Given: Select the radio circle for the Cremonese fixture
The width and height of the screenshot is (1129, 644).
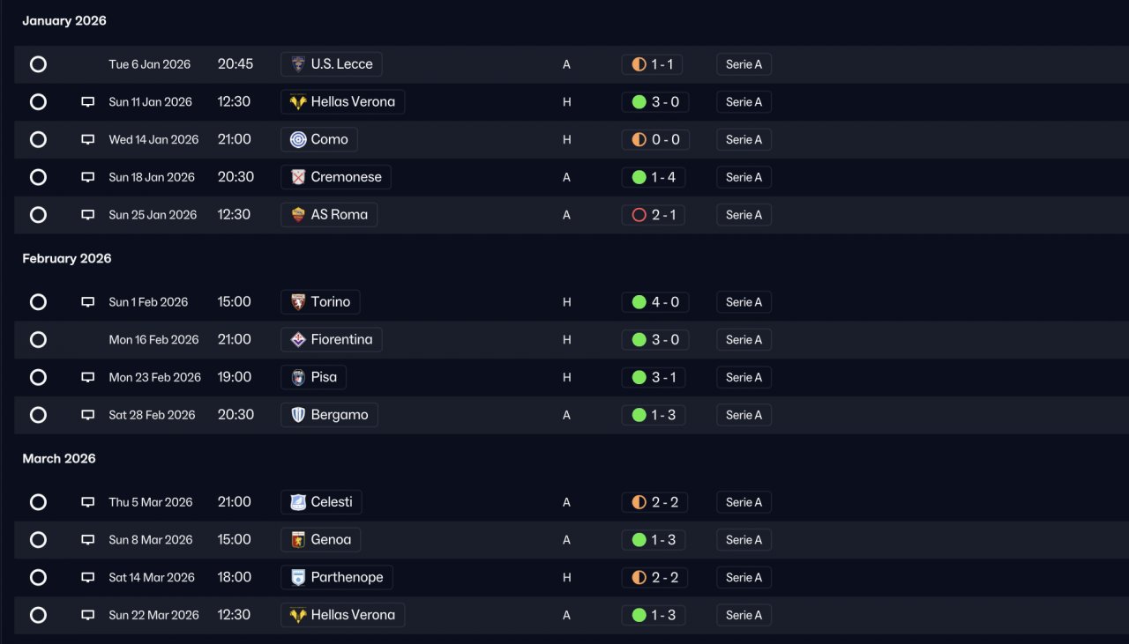Looking at the screenshot, I should tap(38, 177).
